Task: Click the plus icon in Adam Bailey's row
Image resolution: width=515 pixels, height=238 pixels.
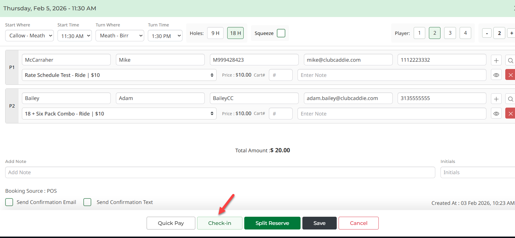Action: pyautogui.click(x=496, y=99)
